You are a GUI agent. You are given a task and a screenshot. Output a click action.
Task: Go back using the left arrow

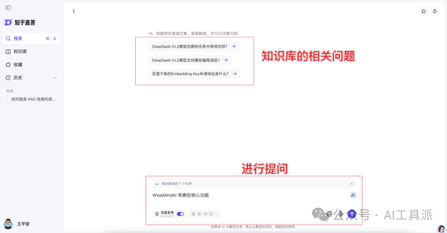point(74,12)
